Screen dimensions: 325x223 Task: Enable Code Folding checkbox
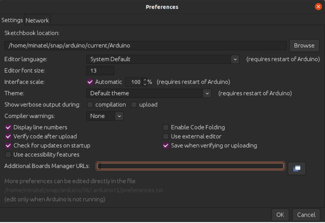(x=166, y=128)
